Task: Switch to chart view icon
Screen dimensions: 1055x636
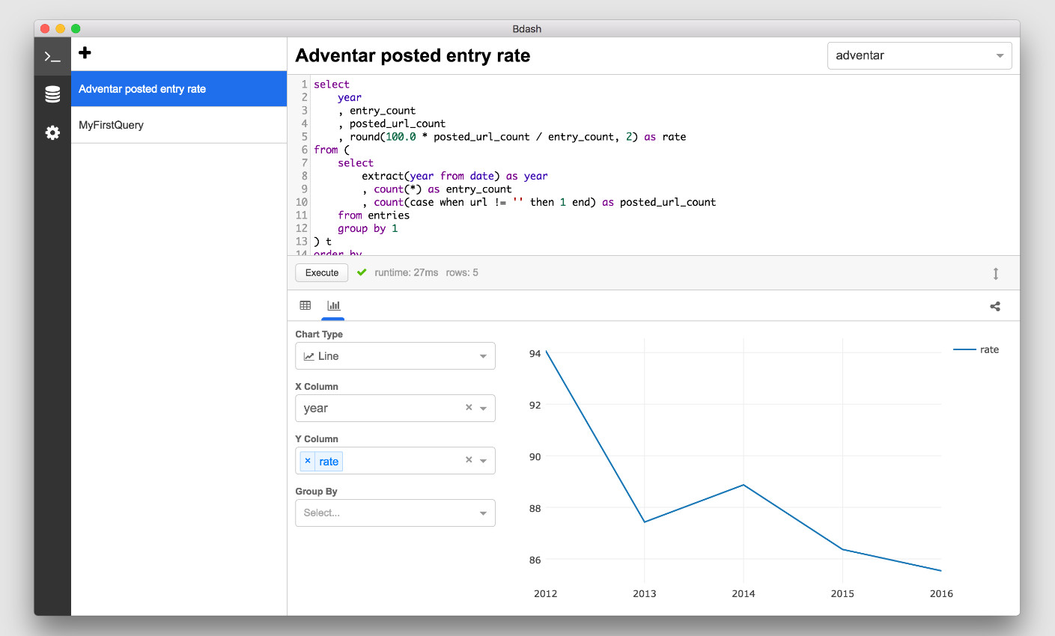Action: pos(333,305)
